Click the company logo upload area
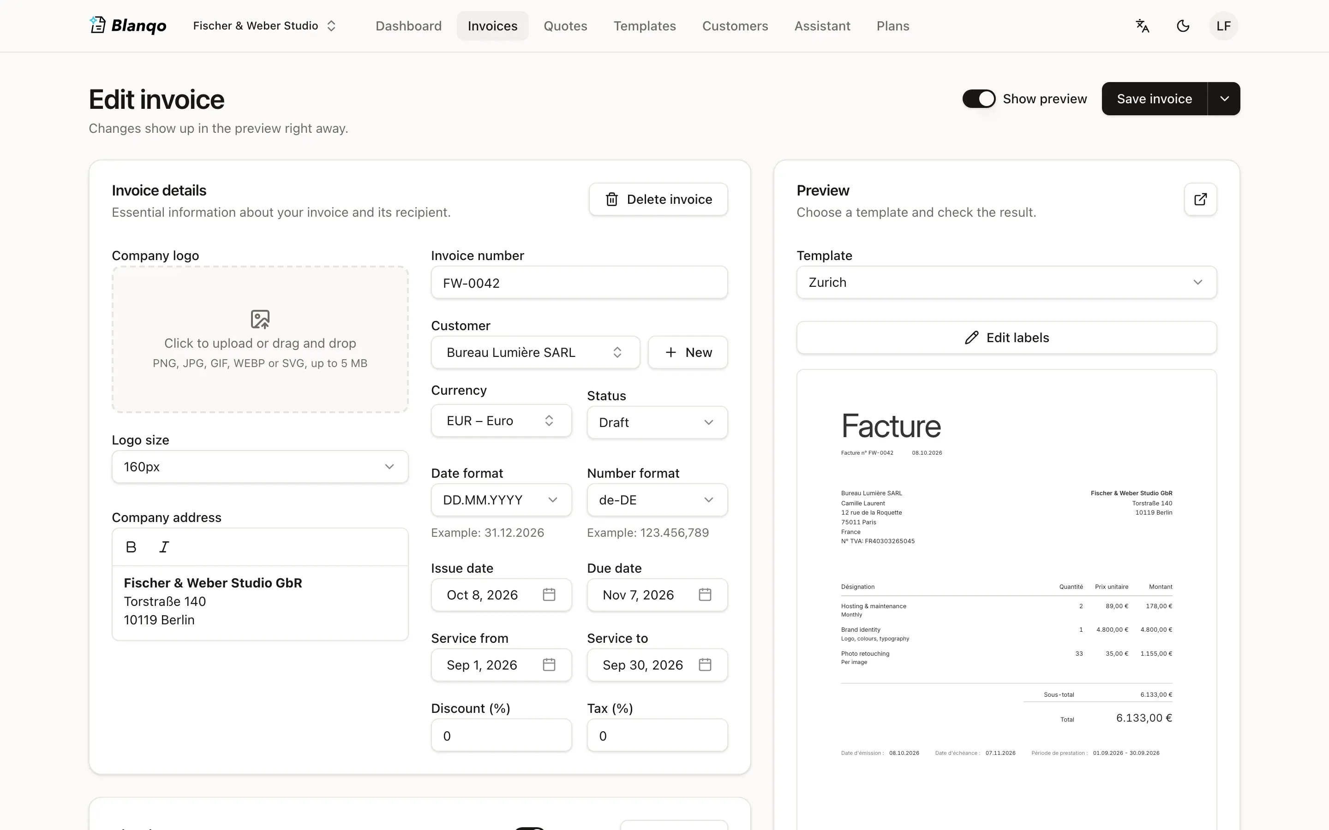The height and width of the screenshot is (830, 1329). (260, 339)
